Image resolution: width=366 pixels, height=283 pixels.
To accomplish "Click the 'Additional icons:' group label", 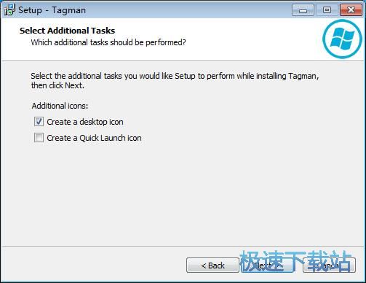I will 60,106.
